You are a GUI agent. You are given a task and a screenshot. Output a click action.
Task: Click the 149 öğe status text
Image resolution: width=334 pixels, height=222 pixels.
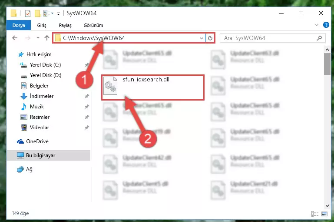point(20,213)
